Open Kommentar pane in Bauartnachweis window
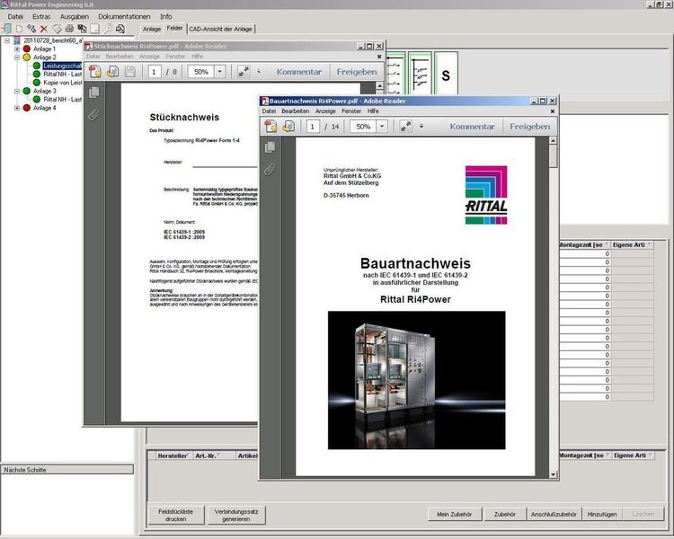 click(473, 127)
